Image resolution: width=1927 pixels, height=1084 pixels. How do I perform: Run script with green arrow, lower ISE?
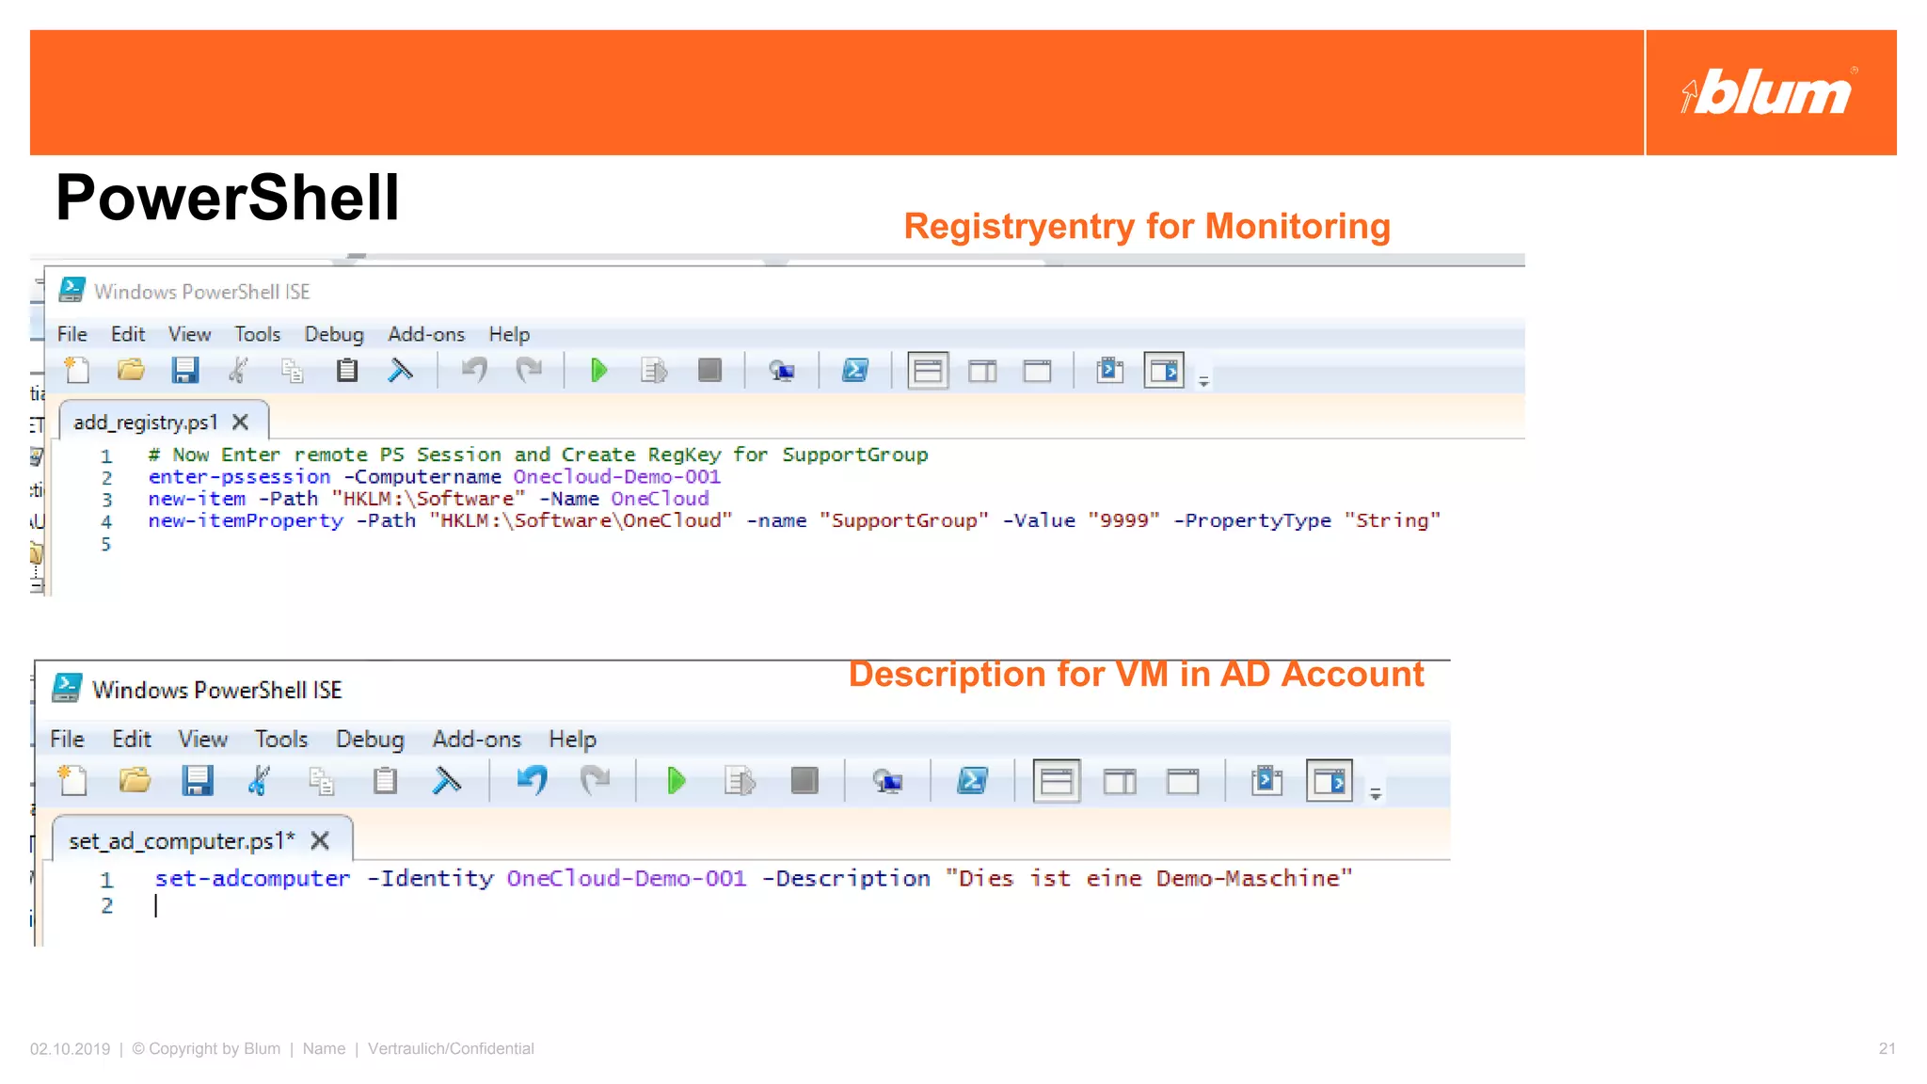pyautogui.click(x=676, y=781)
